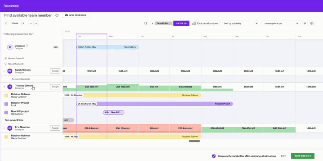Select Filtered Matches (3) section
The width and height of the screenshot is (323, 161).
14,64
